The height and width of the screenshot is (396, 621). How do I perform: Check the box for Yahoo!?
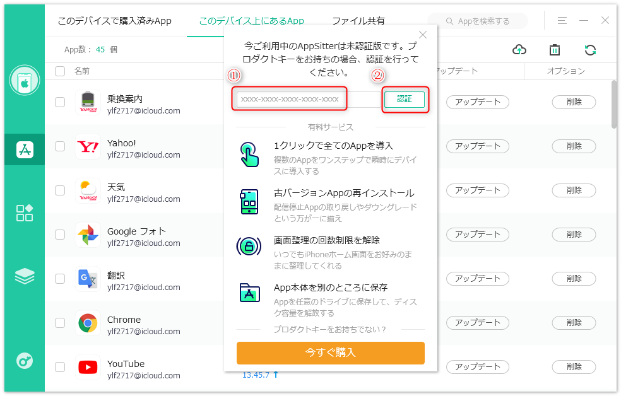tap(60, 146)
